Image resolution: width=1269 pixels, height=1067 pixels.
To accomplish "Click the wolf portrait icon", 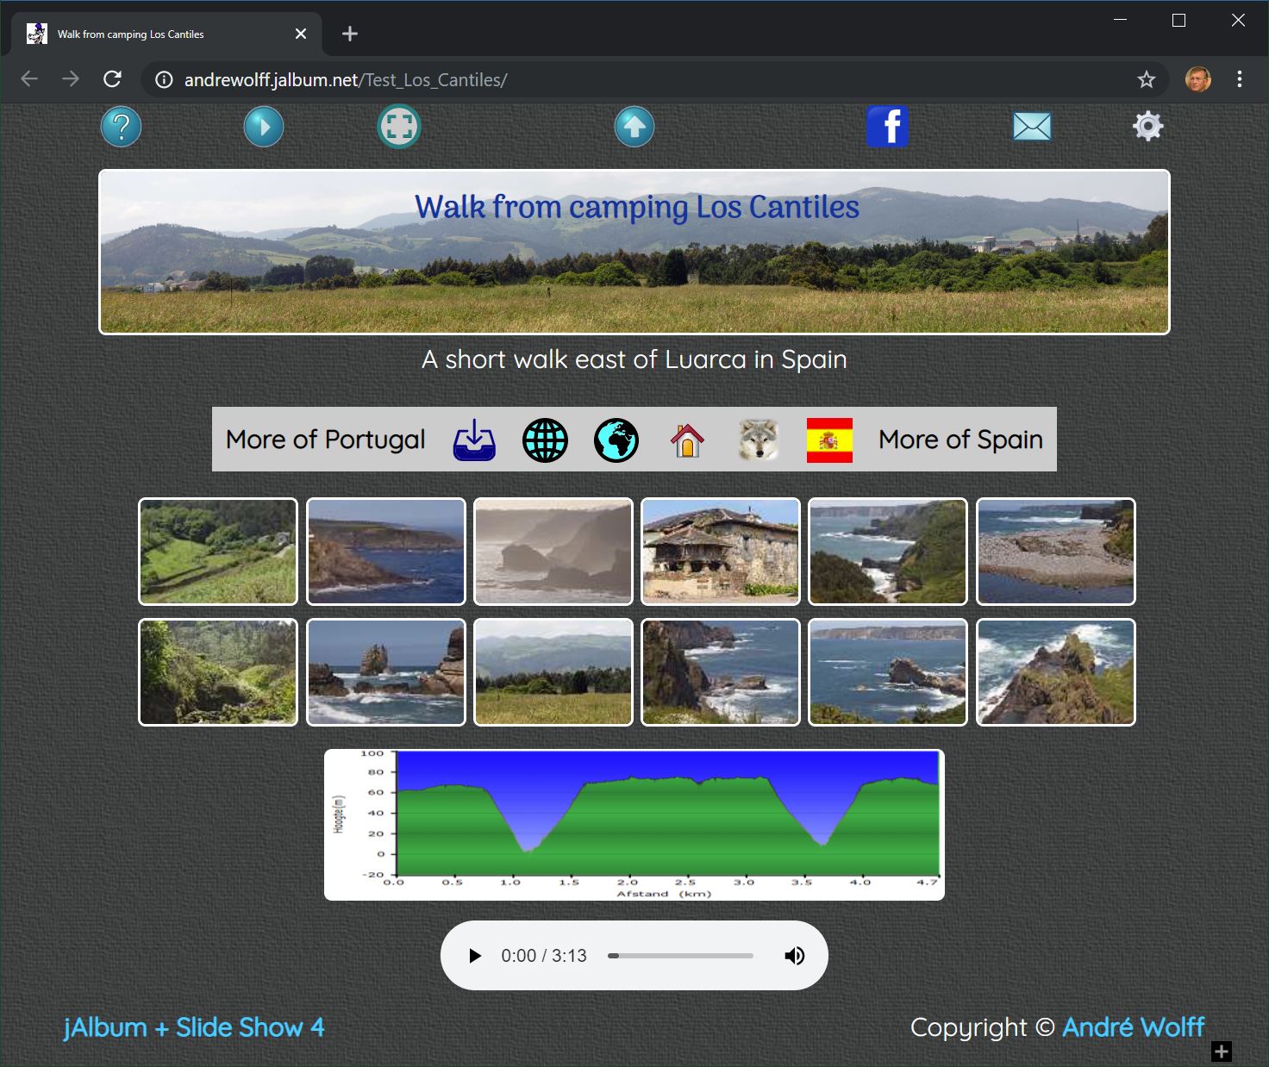I will click(x=759, y=440).
